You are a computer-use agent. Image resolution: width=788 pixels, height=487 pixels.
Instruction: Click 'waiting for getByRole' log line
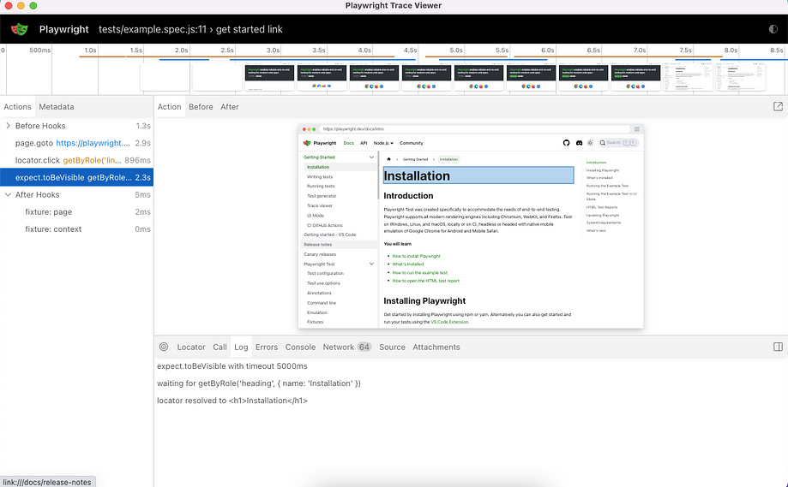[x=259, y=383]
